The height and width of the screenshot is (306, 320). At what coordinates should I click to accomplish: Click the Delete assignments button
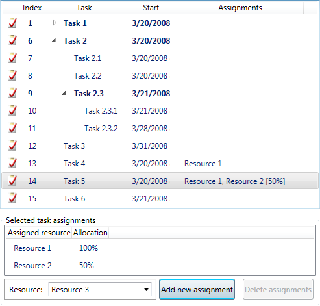(x=278, y=289)
